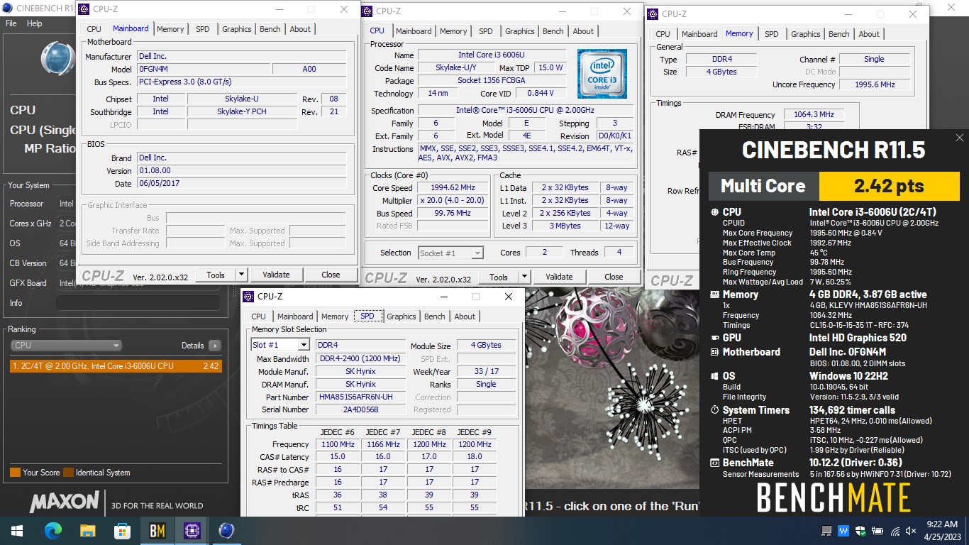Click the Identical System brown legend swatch
The height and width of the screenshot is (545, 969).
click(68, 473)
